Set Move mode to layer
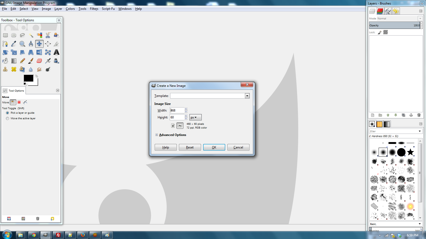426x239 pixels. coord(13,102)
